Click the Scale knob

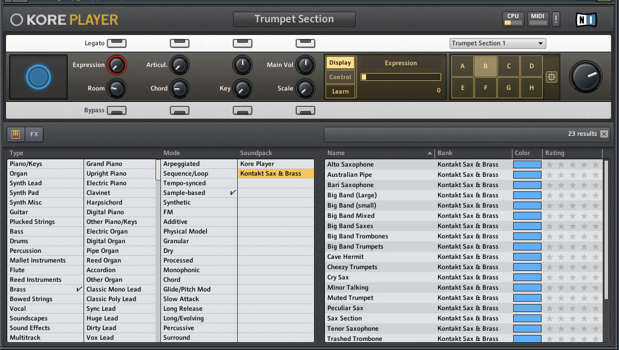point(305,89)
